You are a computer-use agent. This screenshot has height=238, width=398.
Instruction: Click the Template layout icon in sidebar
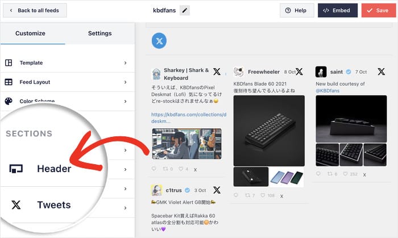9,63
